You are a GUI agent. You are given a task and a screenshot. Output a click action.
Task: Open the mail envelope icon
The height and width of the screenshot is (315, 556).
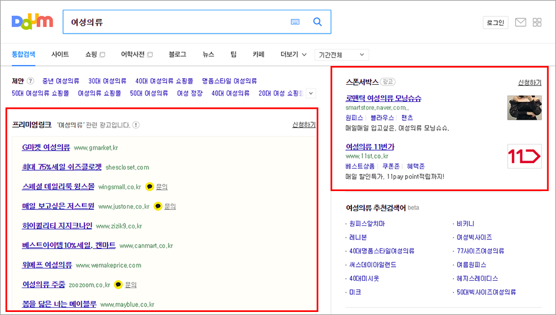tap(520, 23)
